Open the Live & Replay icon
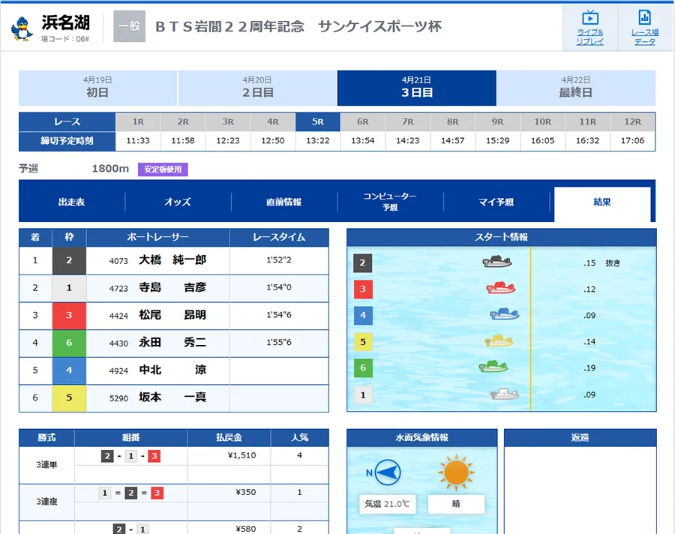Viewport: 675px width, 534px height. pyautogui.click(x=589, y=28)
